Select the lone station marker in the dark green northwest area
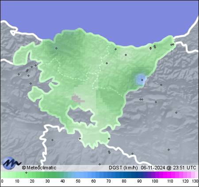 [56, 48]
